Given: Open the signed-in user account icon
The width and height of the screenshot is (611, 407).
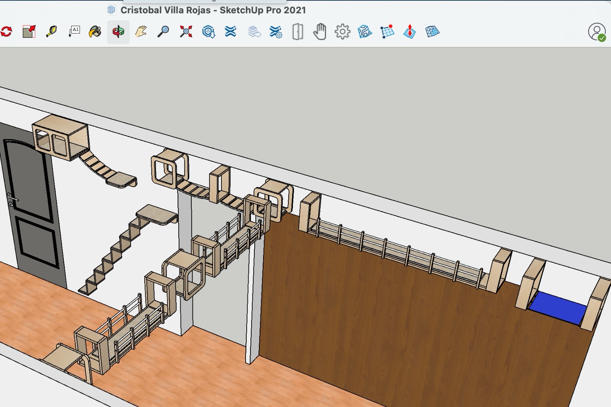Looking at the screenshot, I should [x=597, y=32].
